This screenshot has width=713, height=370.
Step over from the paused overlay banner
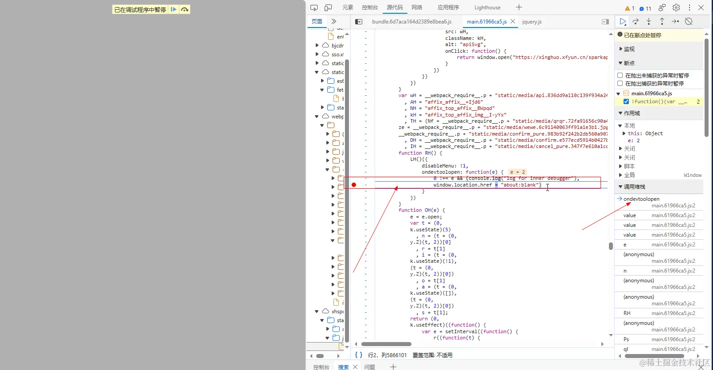point(185,9)
